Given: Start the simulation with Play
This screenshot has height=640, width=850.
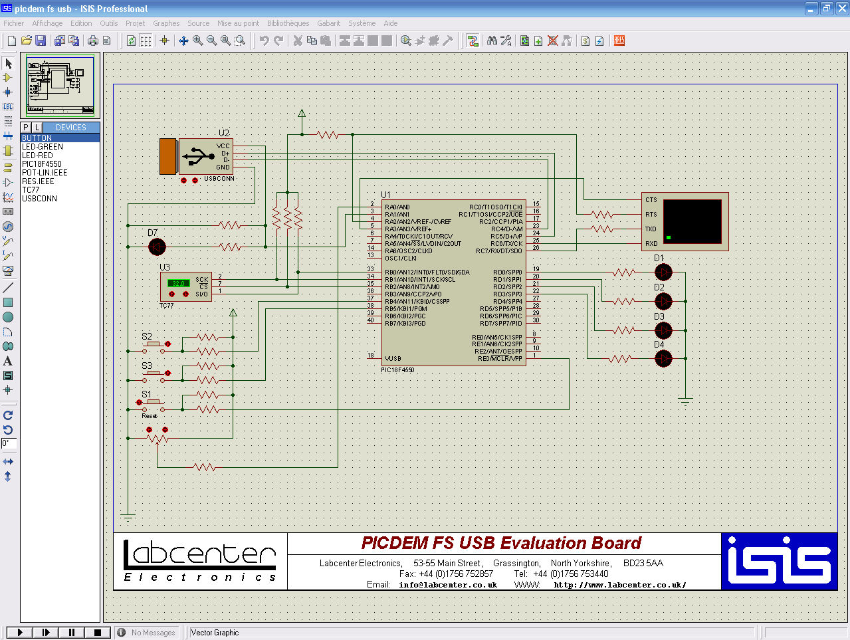Looking at the screenshot, I should [x=19, y=633].
